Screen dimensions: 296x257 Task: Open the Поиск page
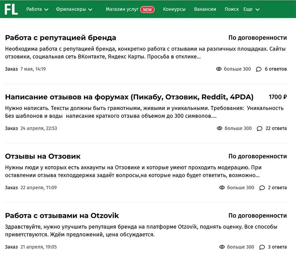[232, 9]
